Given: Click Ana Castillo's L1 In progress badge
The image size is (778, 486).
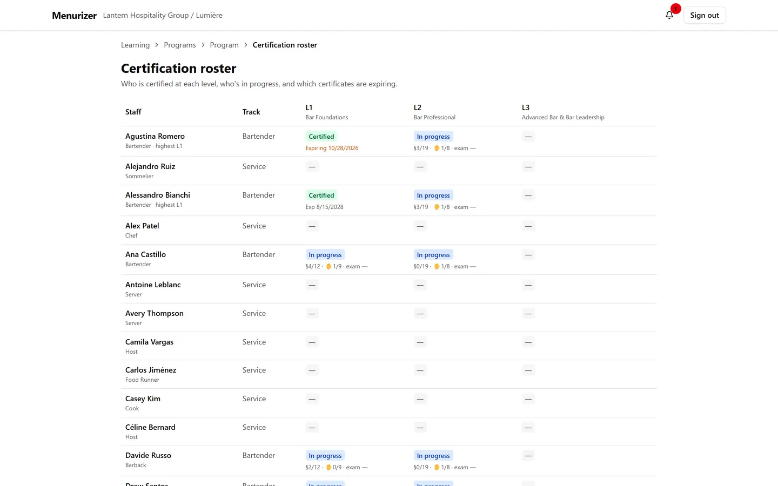Looking at the screenshot, I should click(x=325, y=255).
